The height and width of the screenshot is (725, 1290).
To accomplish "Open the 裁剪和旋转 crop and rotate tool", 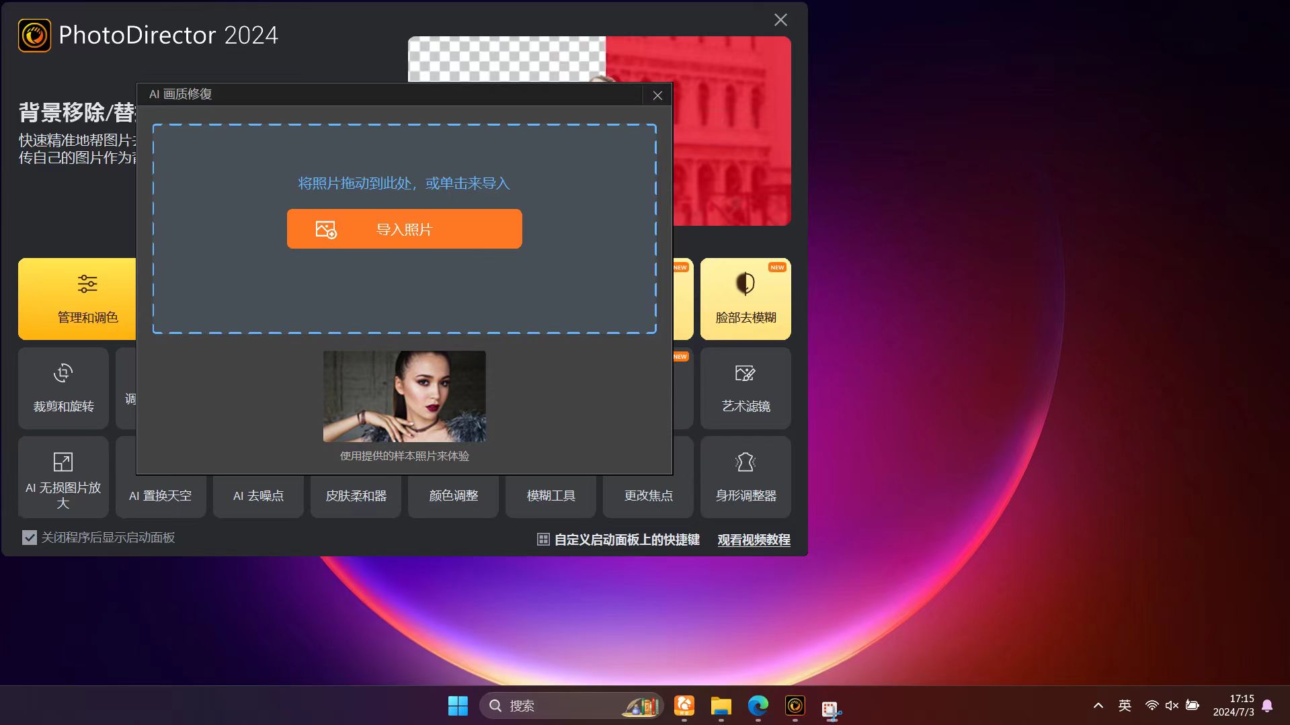I will (x=63, y=388).
